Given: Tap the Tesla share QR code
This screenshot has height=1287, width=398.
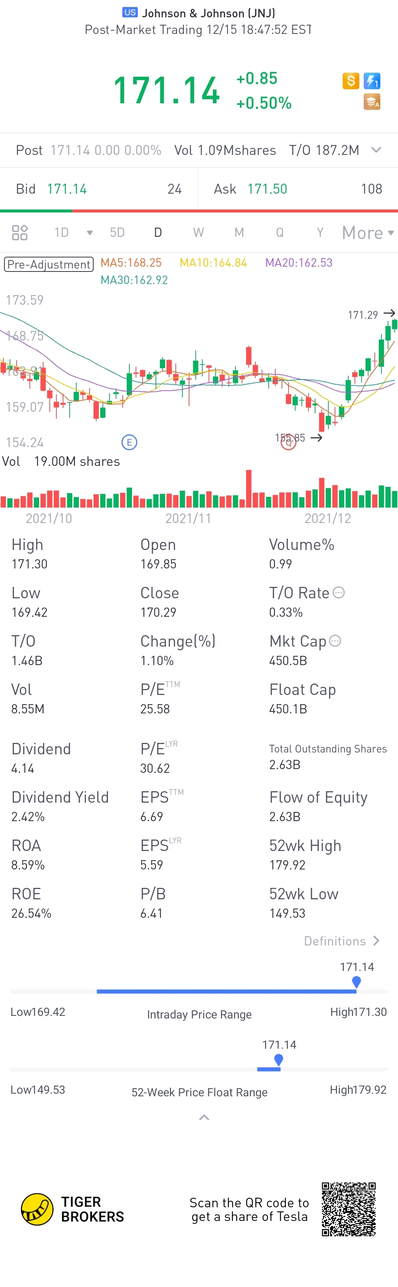Looking at the screenshot, I should pyautogui.click(x=349, y=1210).
